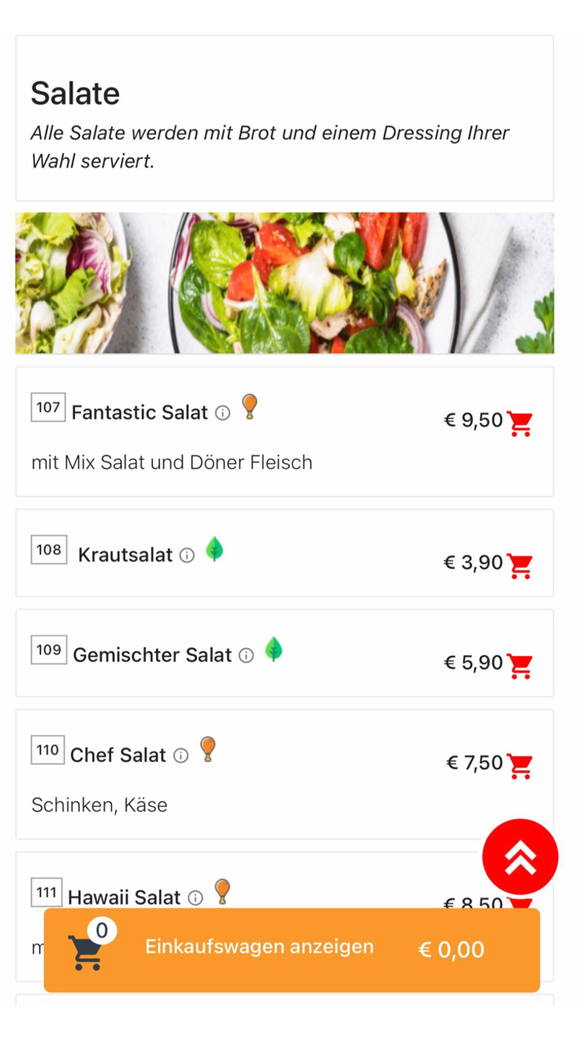Click the € 0,00 cart total
This screenshot has width=584, height=1038.
tap(451, 949)
